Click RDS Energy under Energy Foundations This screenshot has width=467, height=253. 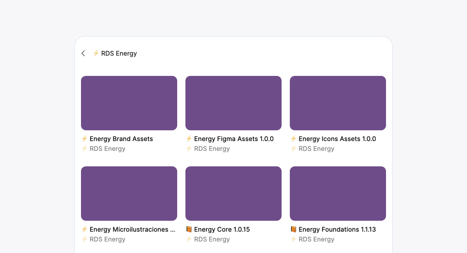[316, 239]
